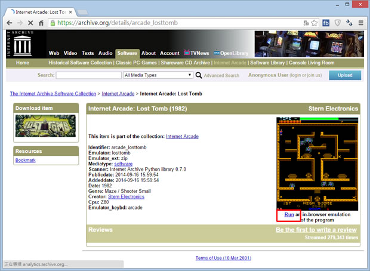
Task: Open Advanced Search
Action: tap(221, 76)
